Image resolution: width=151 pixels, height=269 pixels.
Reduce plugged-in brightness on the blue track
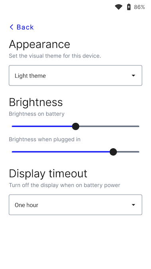(x=61, y=152)
